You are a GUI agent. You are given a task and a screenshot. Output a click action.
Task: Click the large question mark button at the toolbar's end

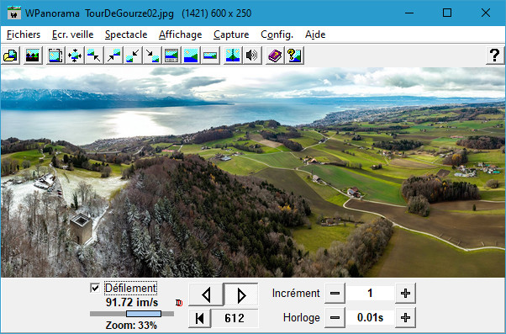point(495,56)
